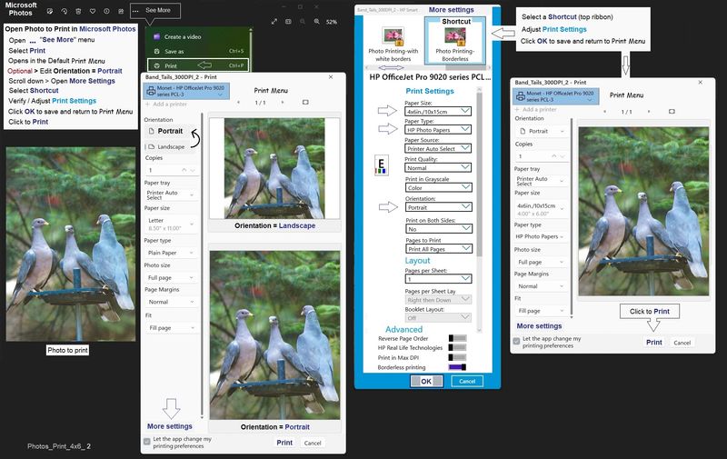Close the 4x6in Print dialog with X
The image size is (727, 459).
click(x=700, y=82)
